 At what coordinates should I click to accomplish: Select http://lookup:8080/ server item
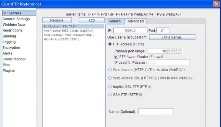73,31
